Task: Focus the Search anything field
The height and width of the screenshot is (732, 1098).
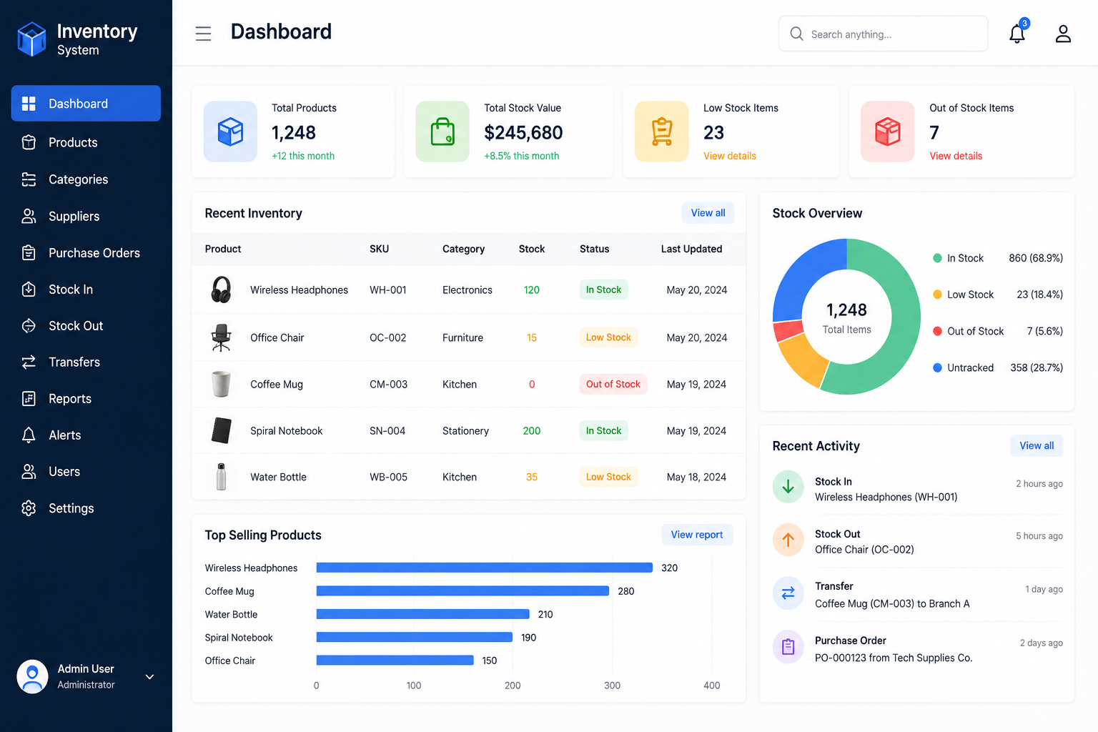Action: pyautogui.click(x=884, y=34)
